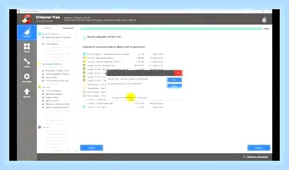Screen dimensions: 289x170
Task: Uncheck Empty Recycle Bin checkbox
Action: [43, 91]
